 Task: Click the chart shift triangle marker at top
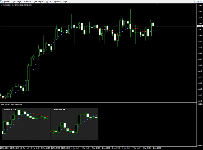(x=157, y=4)
